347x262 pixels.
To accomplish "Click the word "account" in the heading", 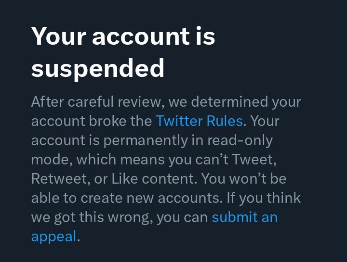I will tap(141, 36).
